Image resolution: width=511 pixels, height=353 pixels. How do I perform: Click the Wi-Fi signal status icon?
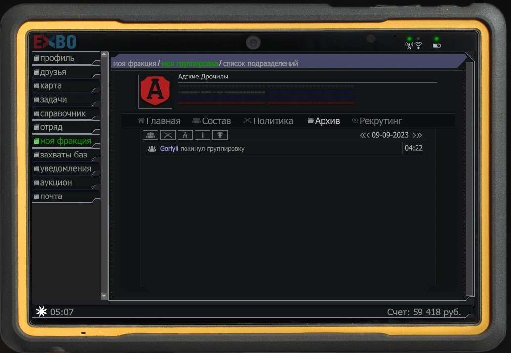pos(418,46)
